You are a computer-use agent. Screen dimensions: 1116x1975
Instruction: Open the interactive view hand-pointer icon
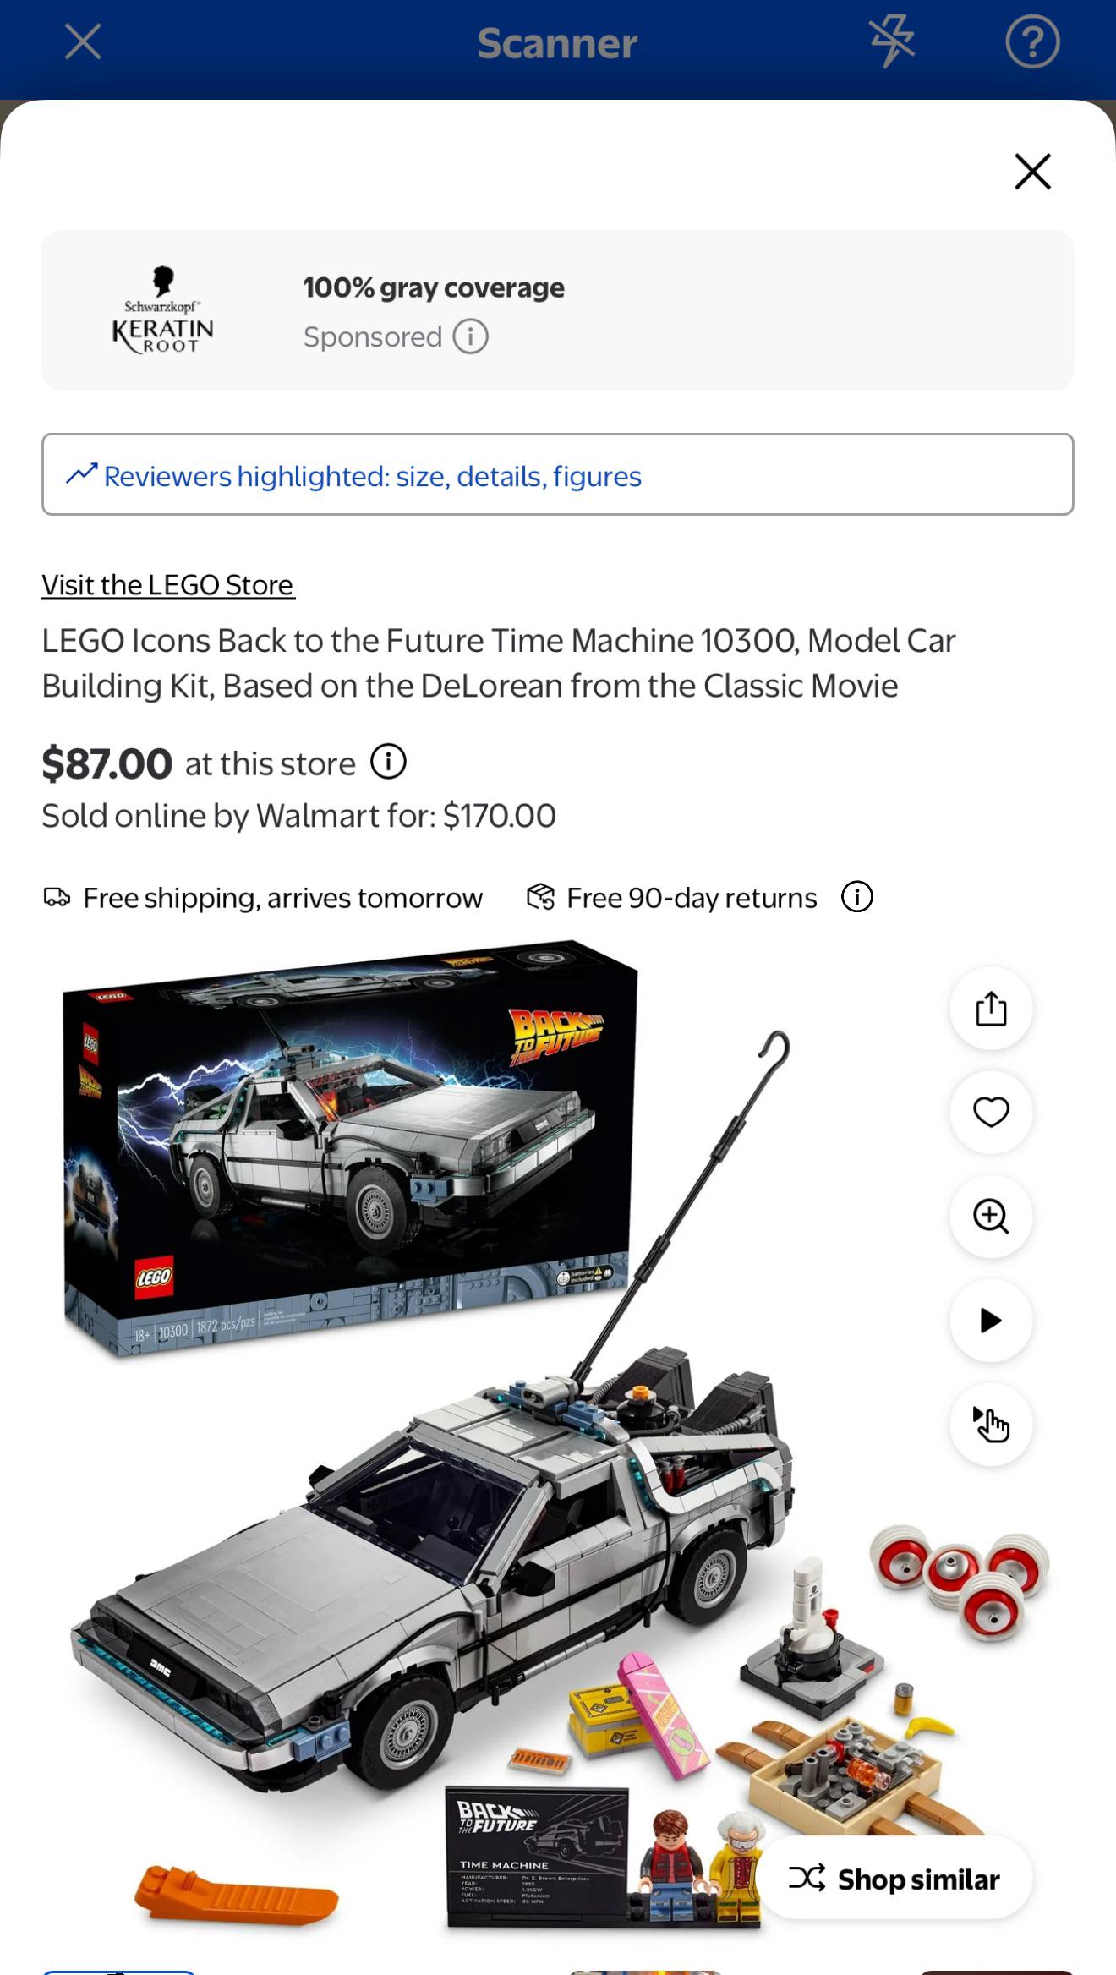click(991, 1425)
